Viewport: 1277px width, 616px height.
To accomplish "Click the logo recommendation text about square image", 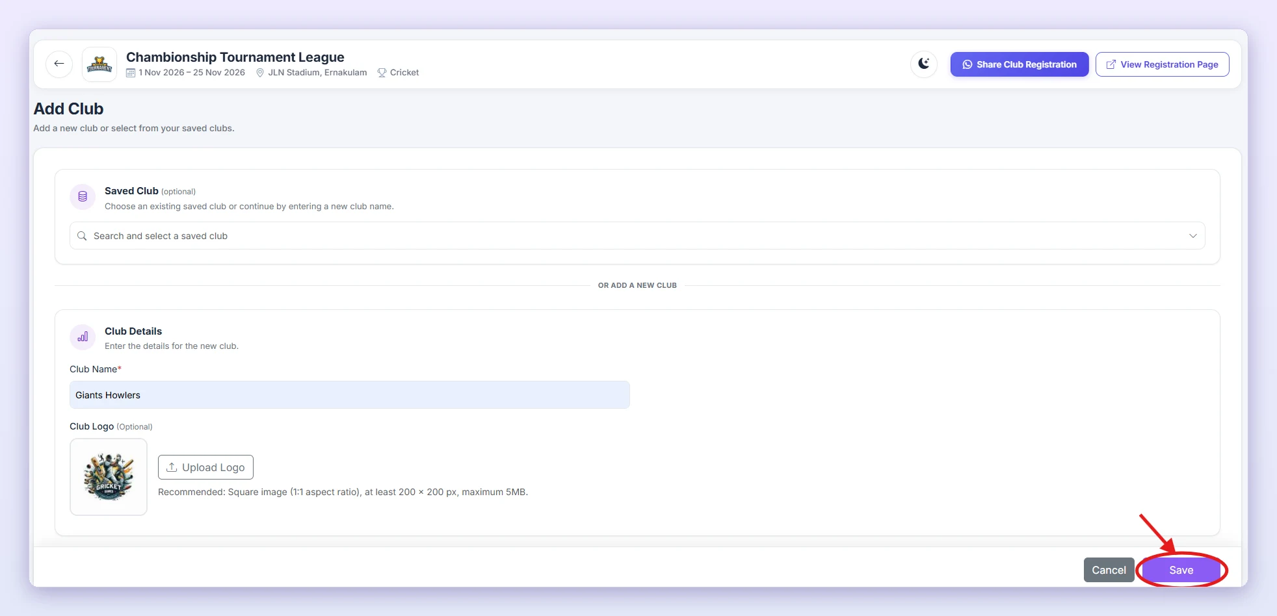I will click(343, 492).
